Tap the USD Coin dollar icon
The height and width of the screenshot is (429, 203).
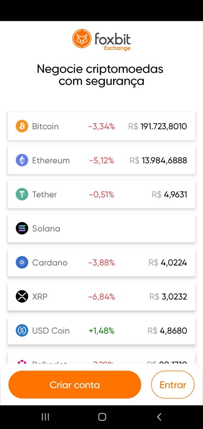(x=22, y=331)
